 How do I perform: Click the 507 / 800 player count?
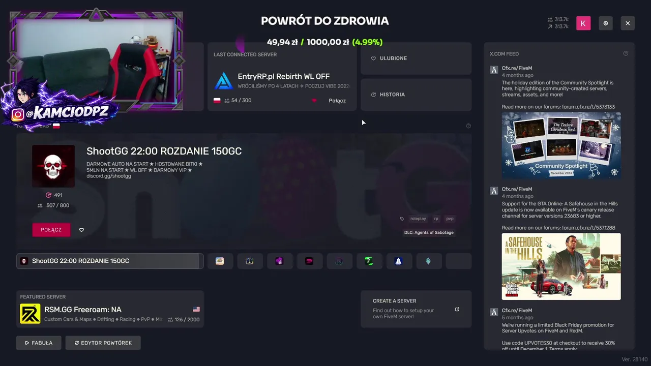[x=53, y=205]
